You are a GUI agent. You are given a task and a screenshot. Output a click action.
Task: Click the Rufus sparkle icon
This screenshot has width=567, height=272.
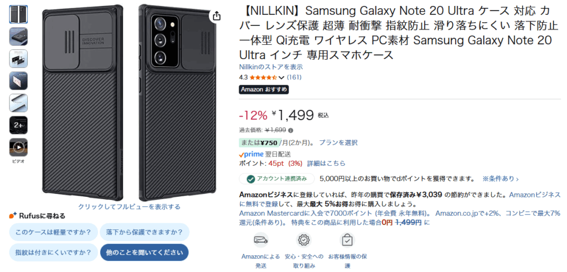(x=13, y=216)
